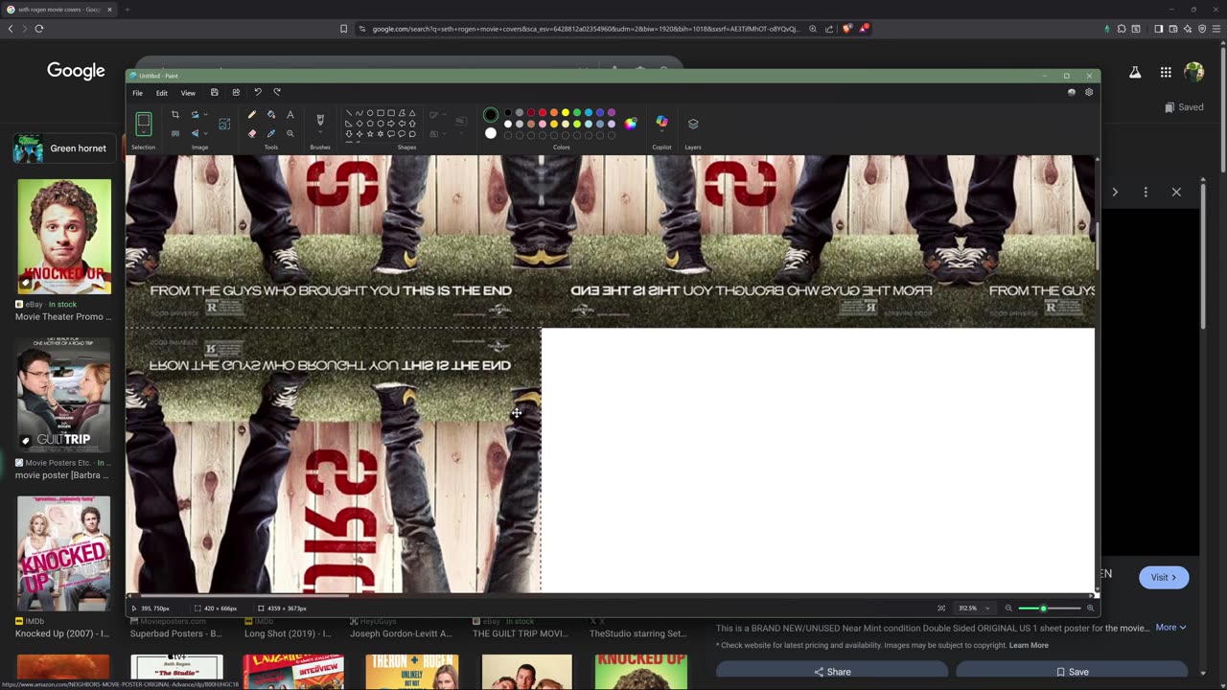Click the Visit button

[x=1164, y=577]
